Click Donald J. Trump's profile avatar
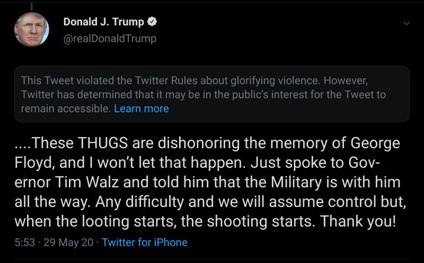Image resolution: width=424 pixels, height=263 pixels. tap(32, 29)
